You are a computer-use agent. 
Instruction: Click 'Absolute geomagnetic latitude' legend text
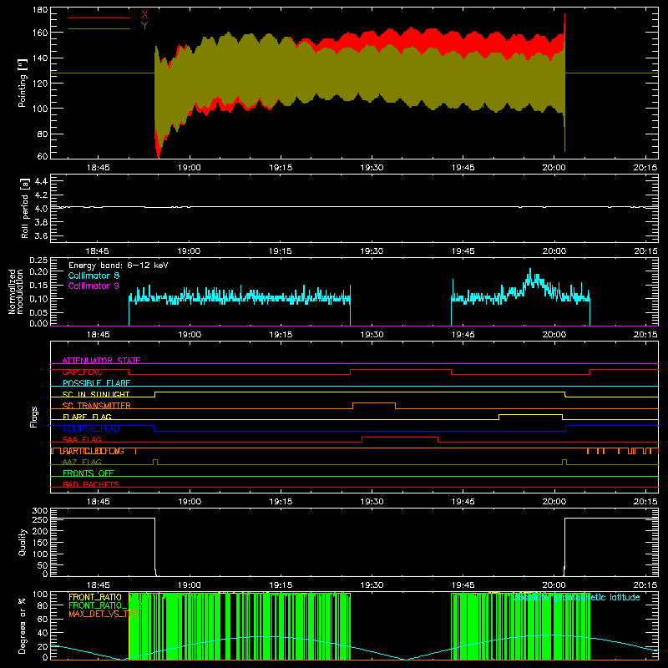click(577, 598)
